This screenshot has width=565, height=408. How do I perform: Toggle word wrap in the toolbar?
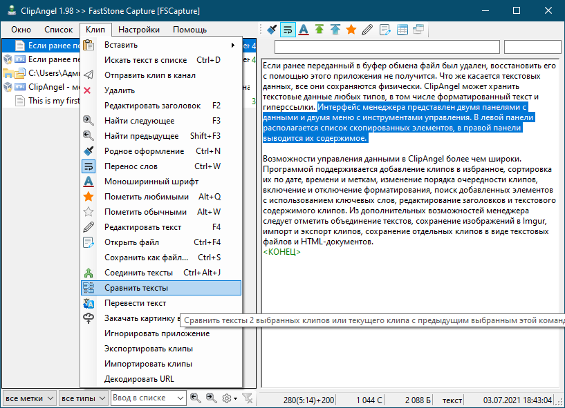[x=288, y=30]
